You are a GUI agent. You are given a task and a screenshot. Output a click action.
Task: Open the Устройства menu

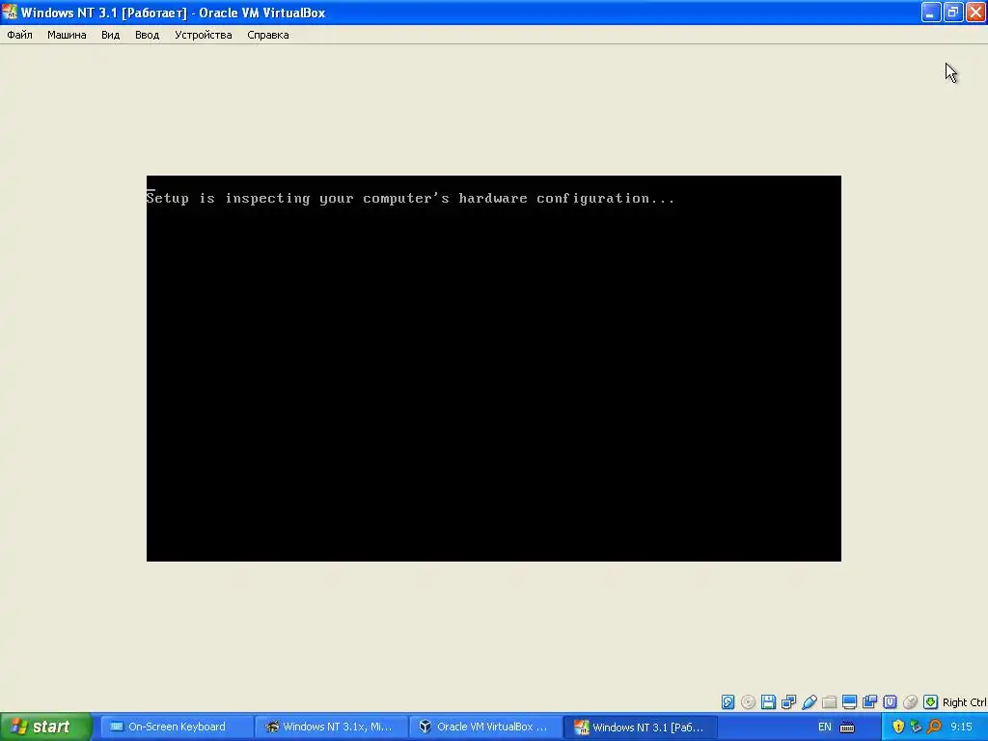pos(203,35)
